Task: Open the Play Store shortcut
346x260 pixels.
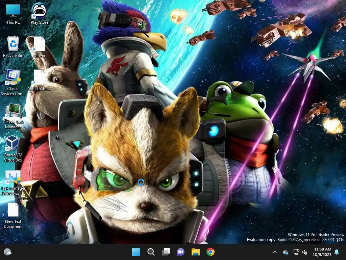Action: (x=39, y=14)
